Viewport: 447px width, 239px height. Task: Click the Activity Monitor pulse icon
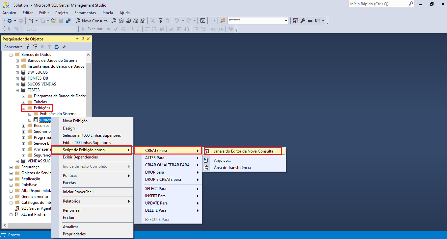coord(64,47)
